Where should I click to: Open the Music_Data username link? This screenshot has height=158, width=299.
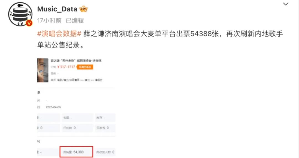(x=57, y=9)
